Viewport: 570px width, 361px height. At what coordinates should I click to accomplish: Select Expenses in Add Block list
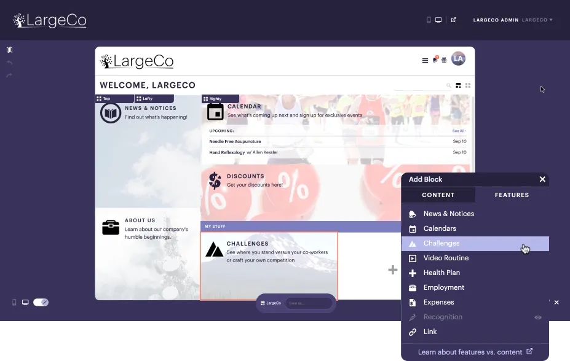(475, 302)
